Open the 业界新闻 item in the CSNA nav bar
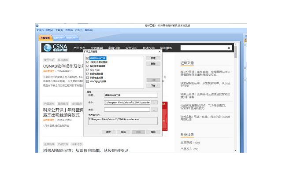This screenshot has height=176, width=282. 97,48
